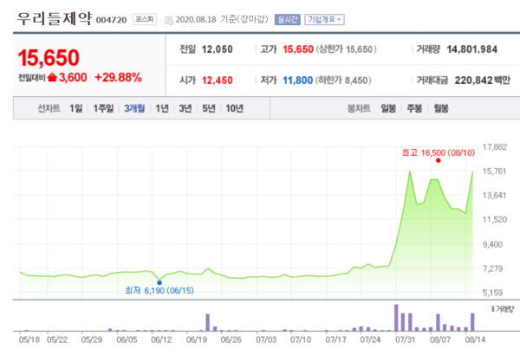Click the 코스피 market badge
Screen dimensions: 520x355
point(145,19)
